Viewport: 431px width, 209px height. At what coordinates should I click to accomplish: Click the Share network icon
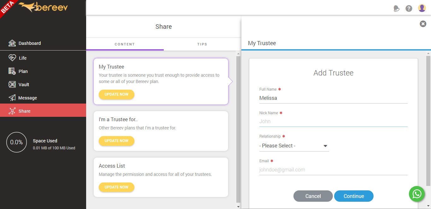(12, 111)
